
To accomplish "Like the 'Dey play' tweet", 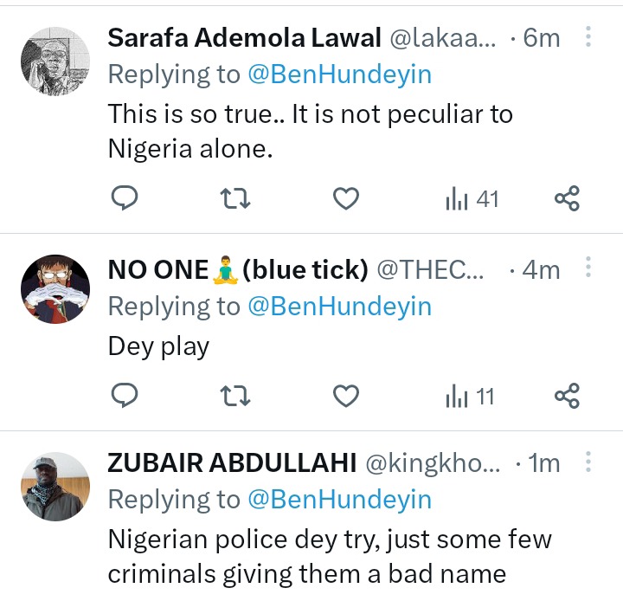I will (346, 397).
